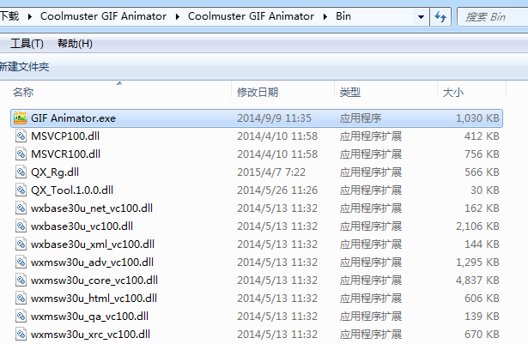528x344 pixels.
Task: Click the wxmsw30u_html_vc100.dll file icon
Action: click(21, 299)
